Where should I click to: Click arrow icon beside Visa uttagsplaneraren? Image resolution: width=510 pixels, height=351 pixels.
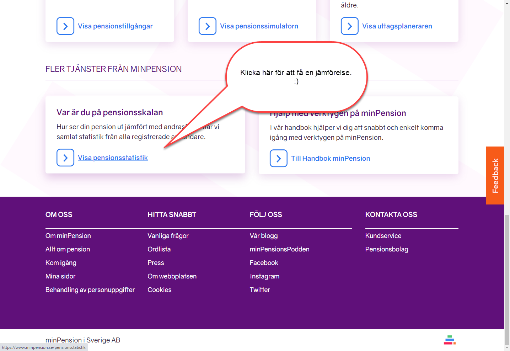click(x=350, y=26)
